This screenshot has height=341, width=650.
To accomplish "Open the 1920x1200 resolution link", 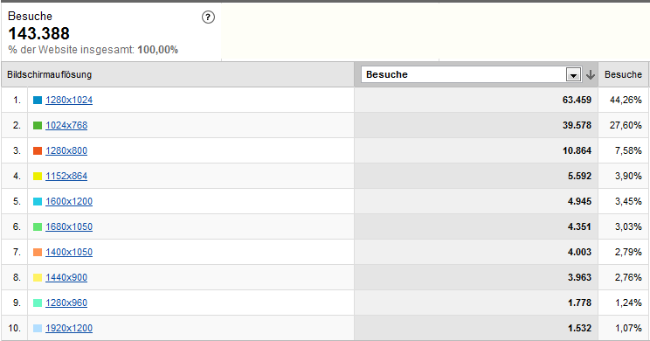I will coord(69,328).
